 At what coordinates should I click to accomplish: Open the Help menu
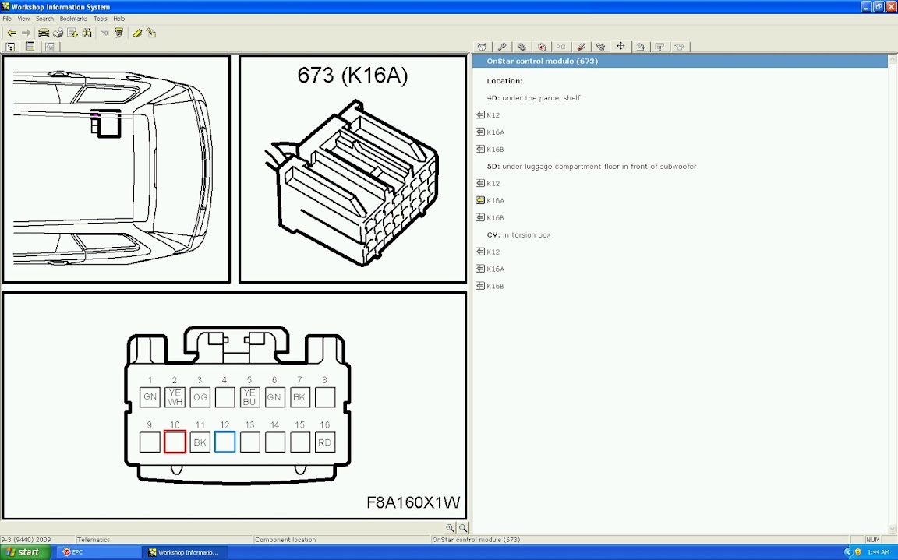click(x=119, y=19)
